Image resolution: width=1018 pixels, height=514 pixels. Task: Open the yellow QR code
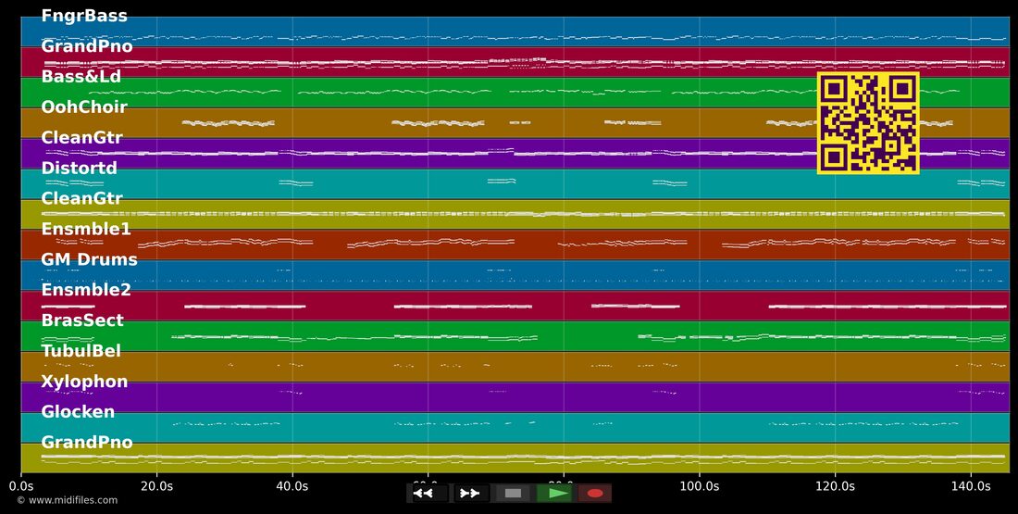tap(868, 123)
